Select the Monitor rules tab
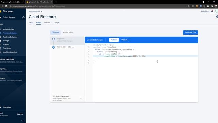 [x=67, y=32]
